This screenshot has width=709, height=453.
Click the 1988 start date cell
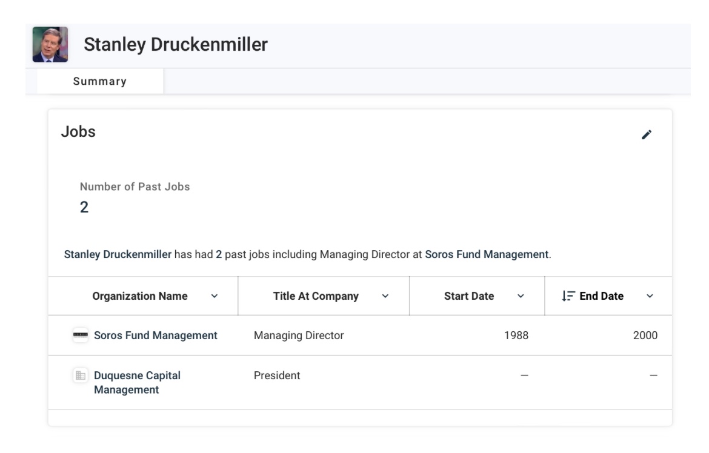point(516,336)
